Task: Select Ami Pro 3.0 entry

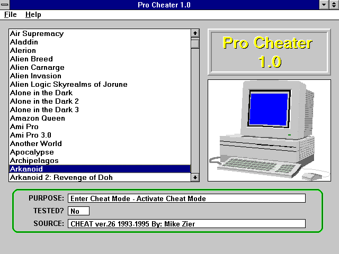Action: click(x=31, y=135)
